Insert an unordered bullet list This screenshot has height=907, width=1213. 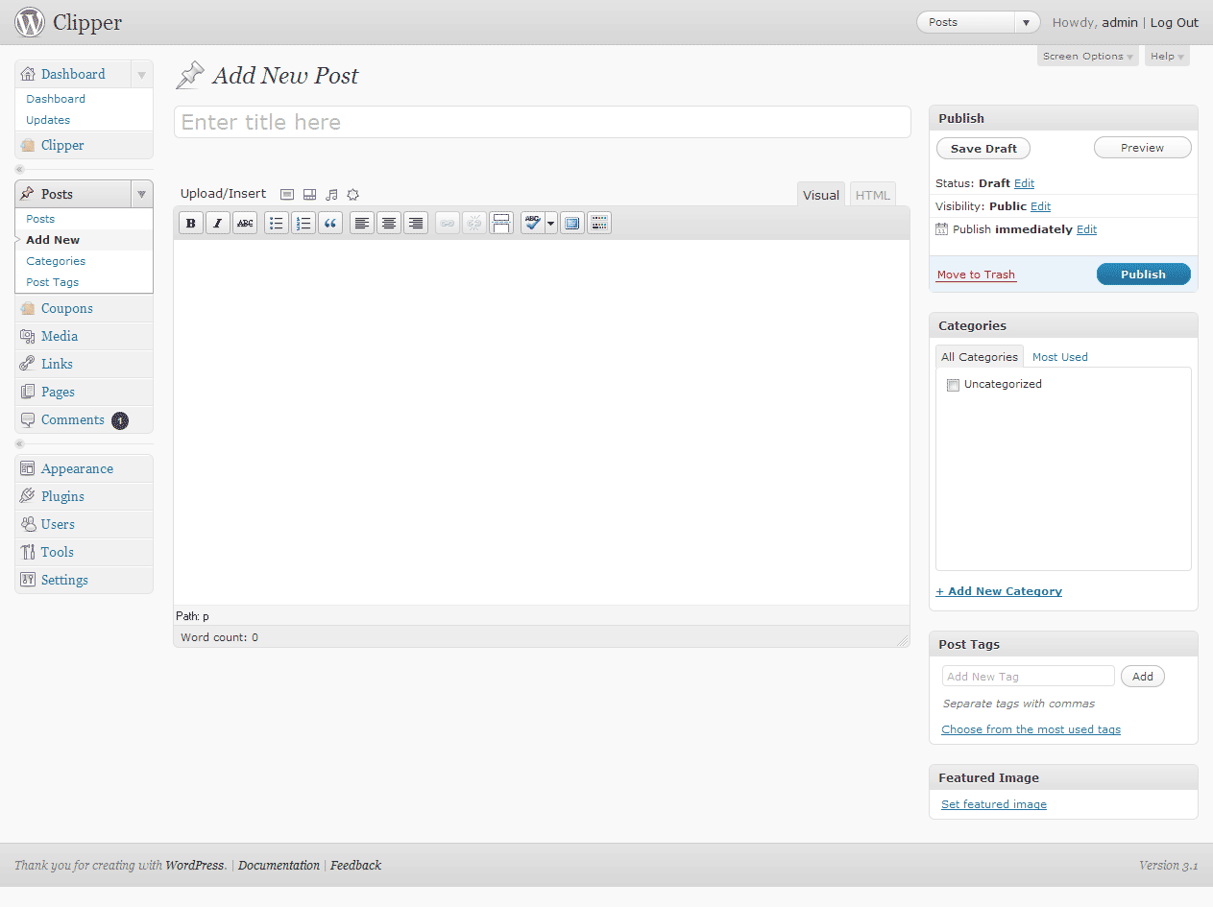pos(277,224)
